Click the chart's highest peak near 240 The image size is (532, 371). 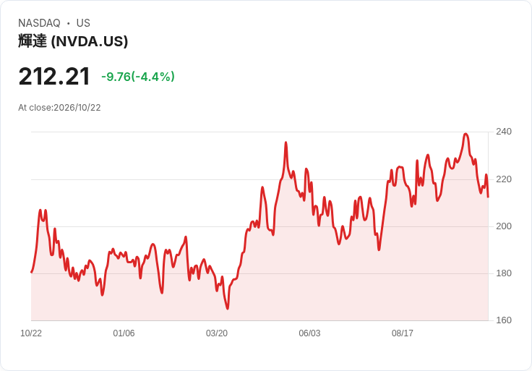465,134
